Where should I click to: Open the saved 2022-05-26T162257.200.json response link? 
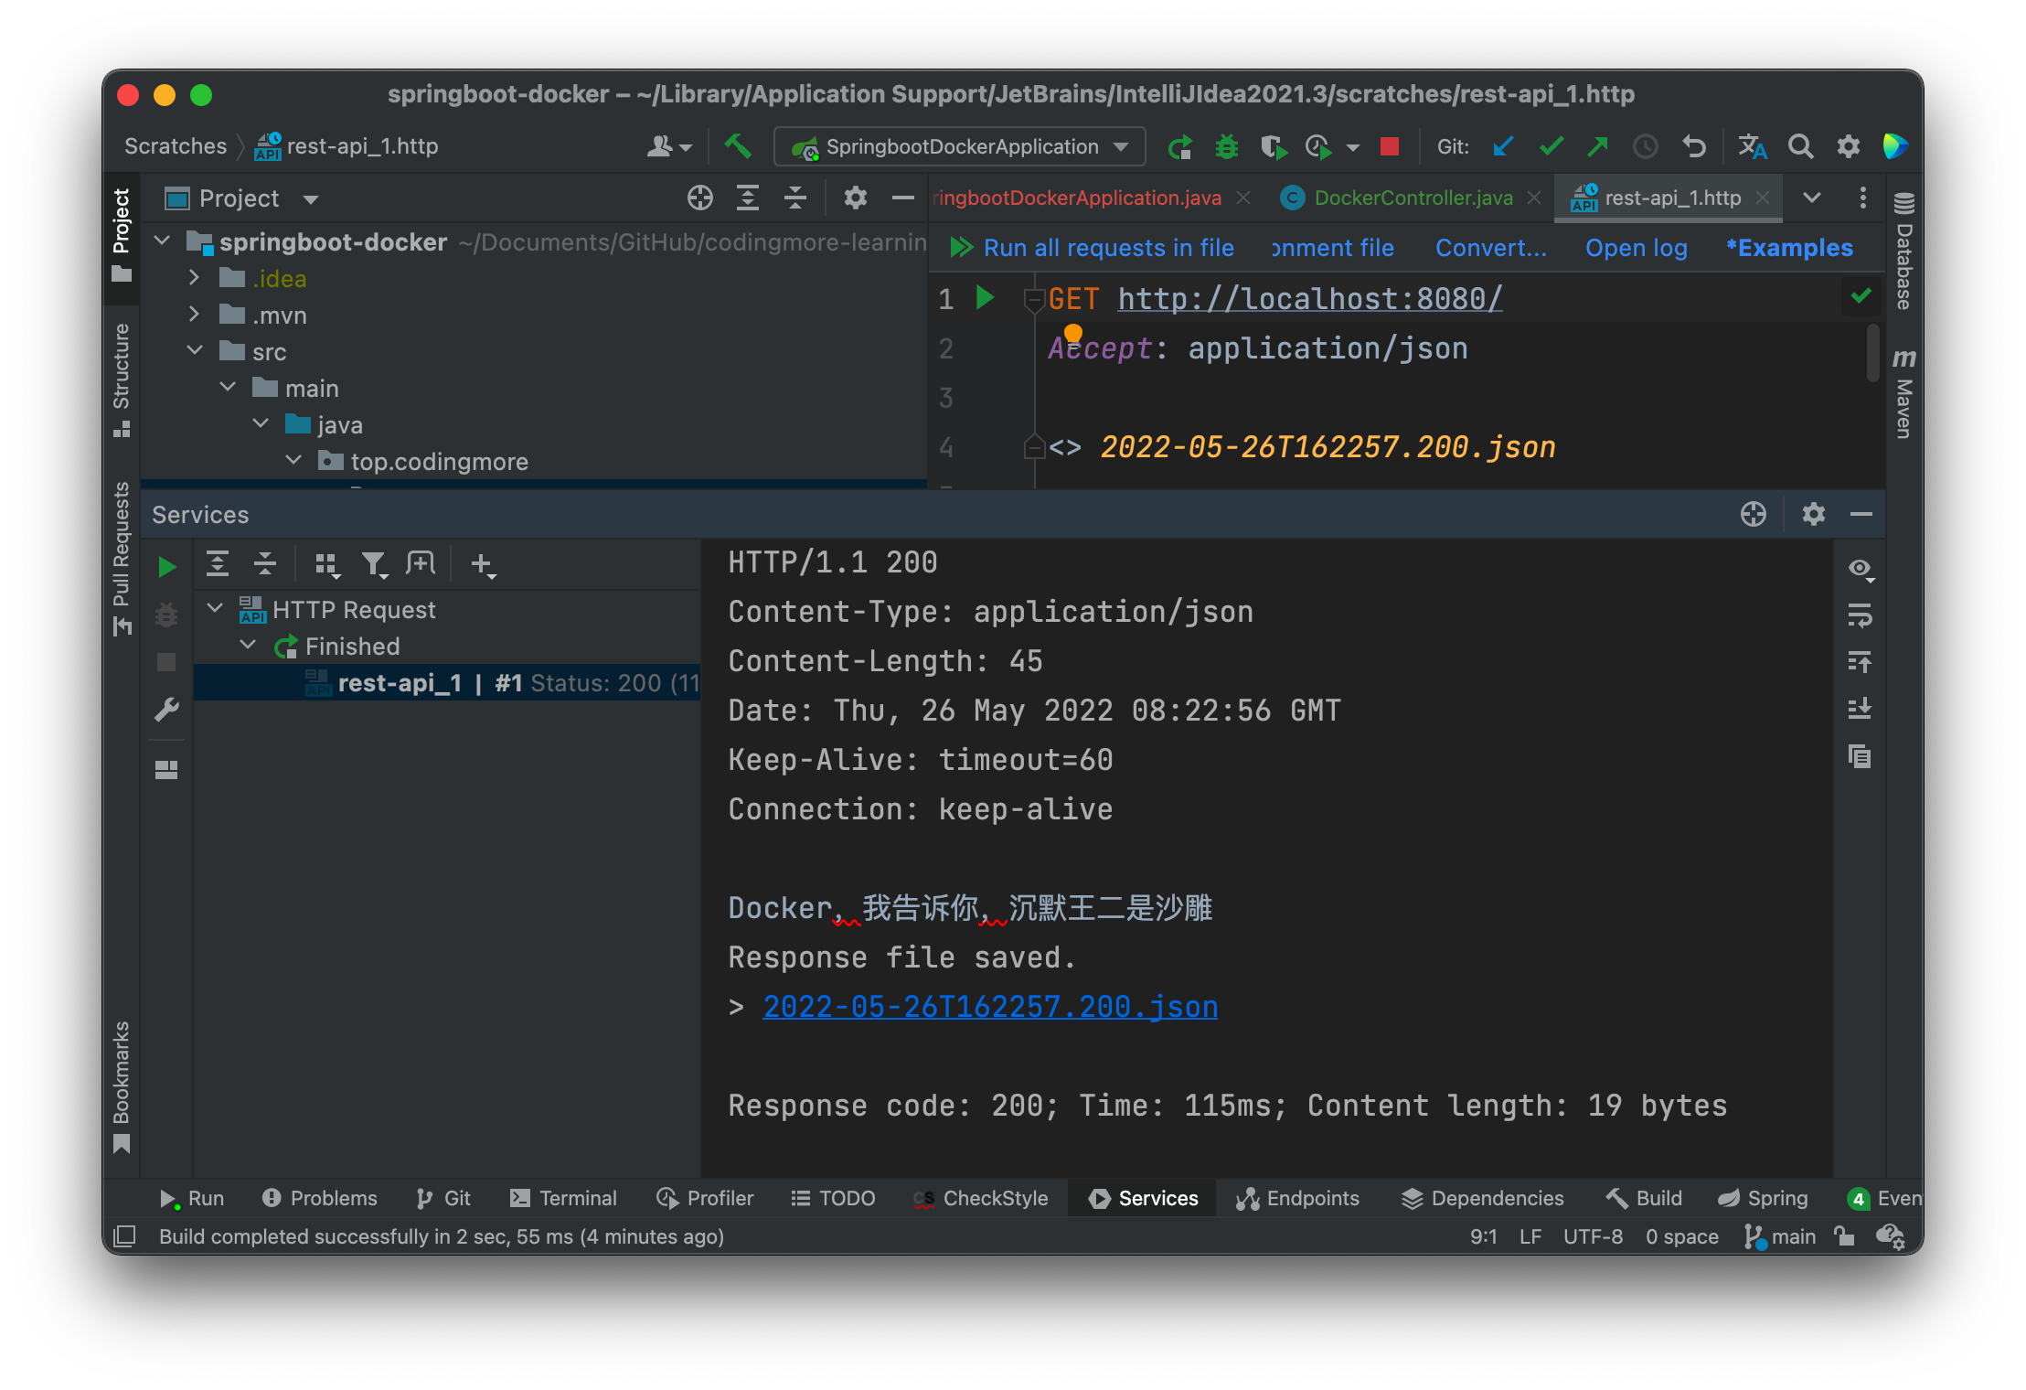990,1007
